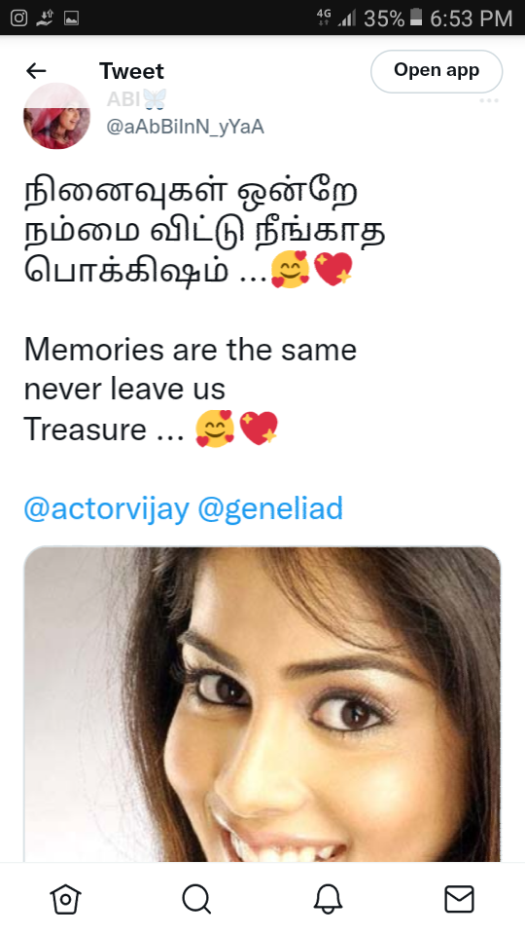
Task: Open the Search magnifier tab
Action: [196, 899]
